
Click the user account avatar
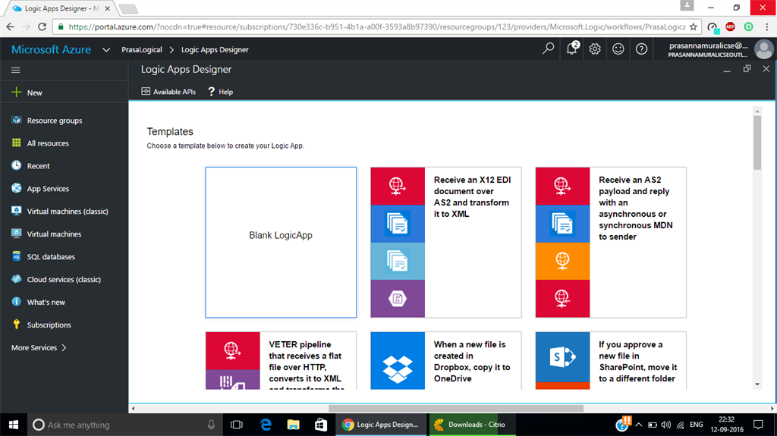coord(763,49)
